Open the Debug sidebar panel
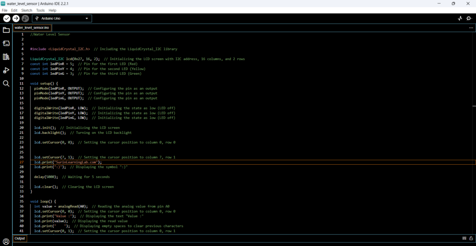 coord(6,71)
